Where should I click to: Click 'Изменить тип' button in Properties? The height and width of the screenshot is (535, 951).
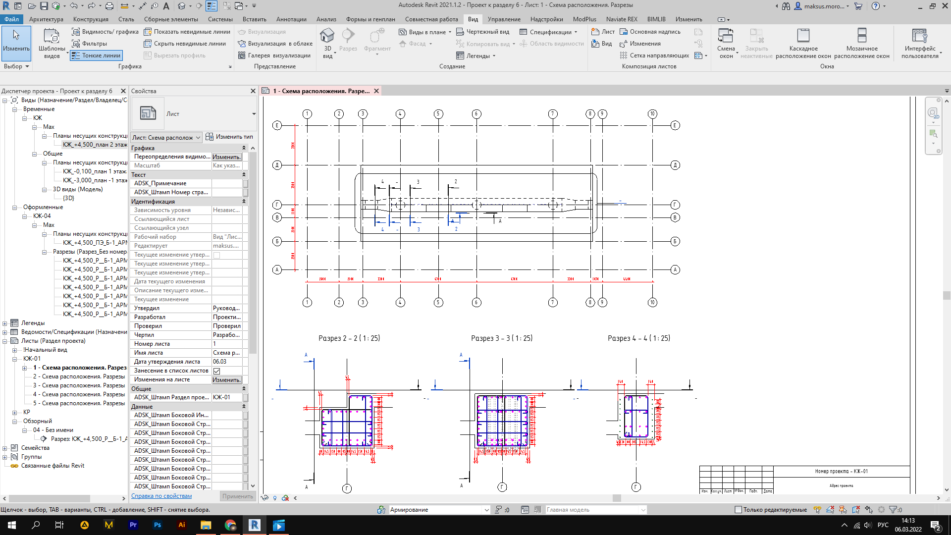pyautogui.click(x=229, y=137)
